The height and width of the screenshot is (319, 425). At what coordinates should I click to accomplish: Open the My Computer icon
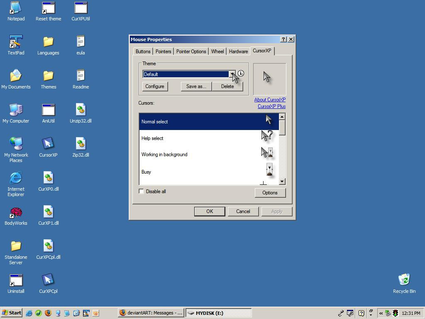[x=16, y=113]
